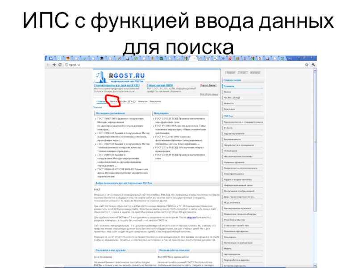The height and width of the screenshot is (268, 357).
Task: Click the vertical scrollbar thumb
Action: pyautogui.click(x=315, y=142)
